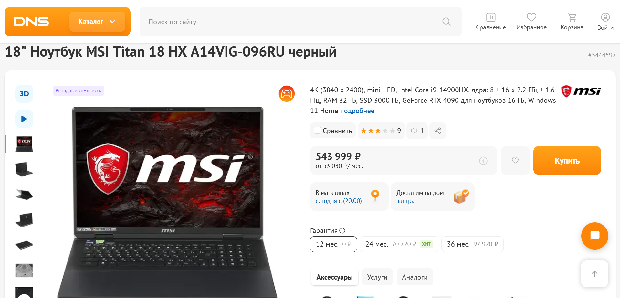This screenshot has height=298, width=620.
Task: Play the product video
Action: (x=24, y=119)
